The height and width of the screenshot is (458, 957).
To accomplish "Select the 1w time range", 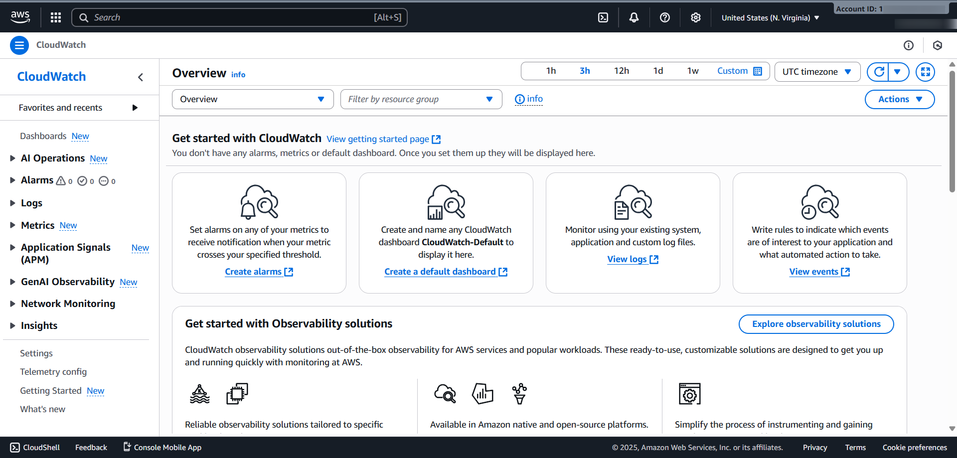I will 693,71.
